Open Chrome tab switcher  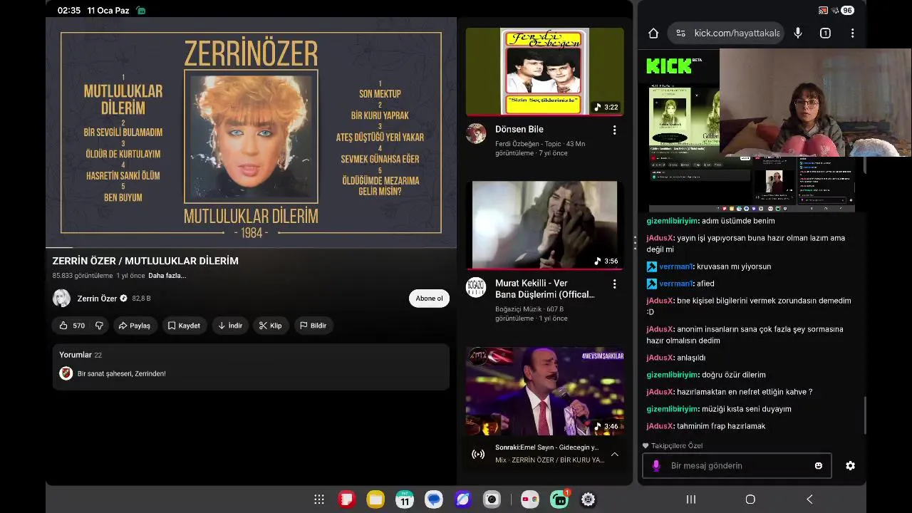click(x=825, y=33)
